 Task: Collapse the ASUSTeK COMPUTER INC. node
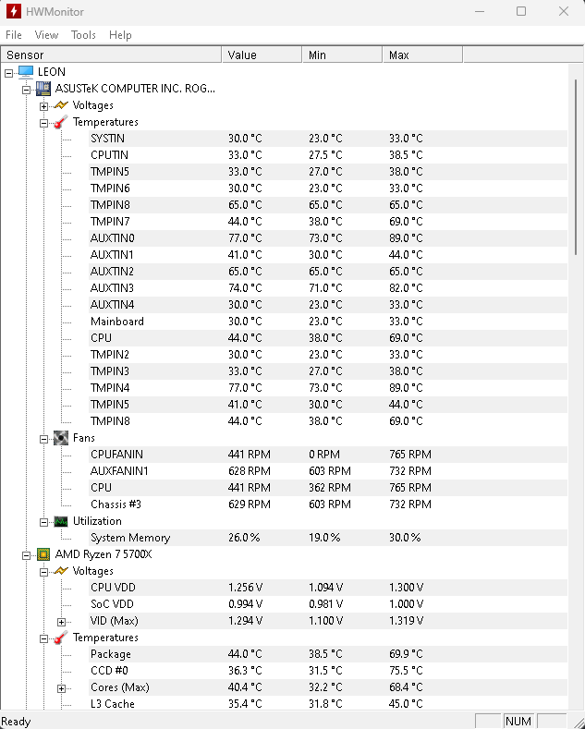(26, 90)
